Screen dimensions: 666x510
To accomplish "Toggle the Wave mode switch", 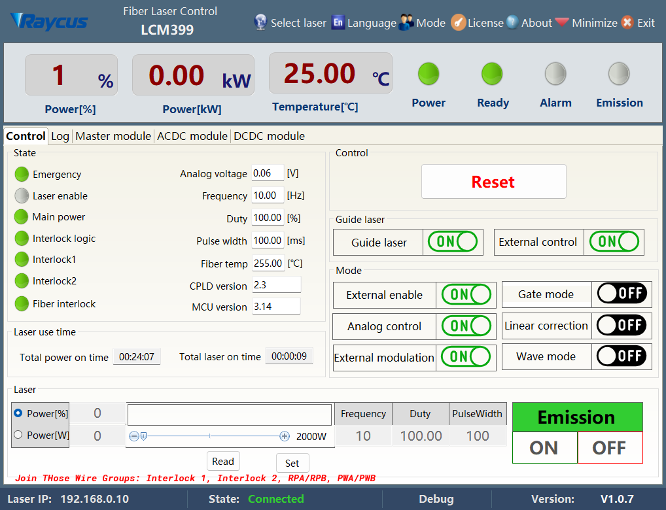I will coord(622,356).
